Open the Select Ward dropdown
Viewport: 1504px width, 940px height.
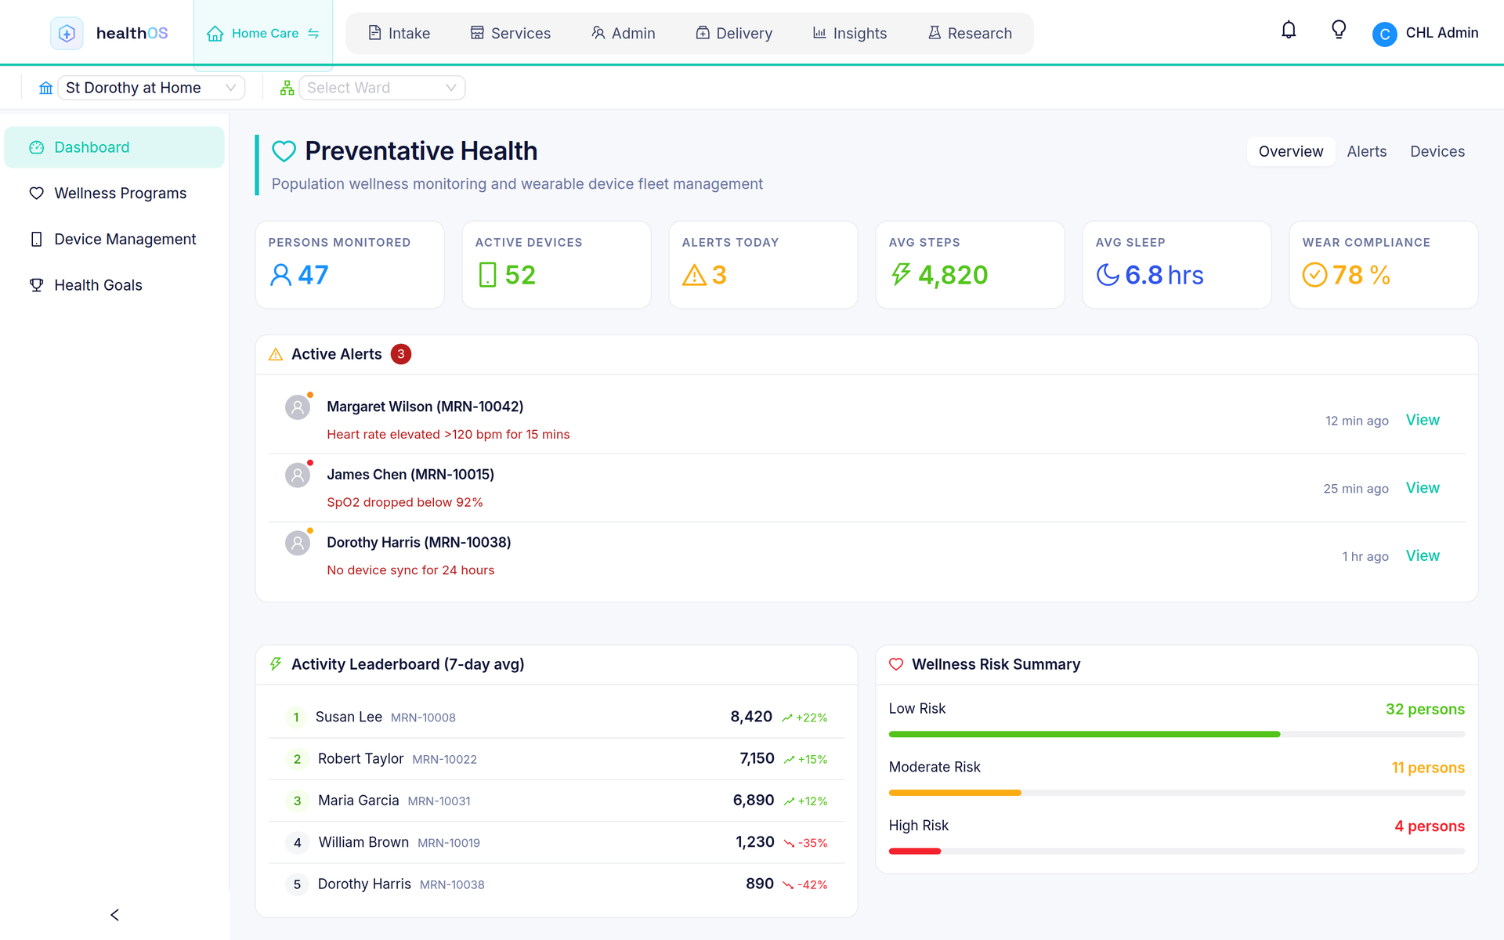coord(382,88)
